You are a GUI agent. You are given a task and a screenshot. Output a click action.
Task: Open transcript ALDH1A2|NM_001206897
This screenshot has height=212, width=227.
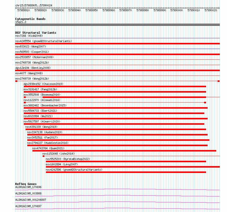(x=31, y=200)
